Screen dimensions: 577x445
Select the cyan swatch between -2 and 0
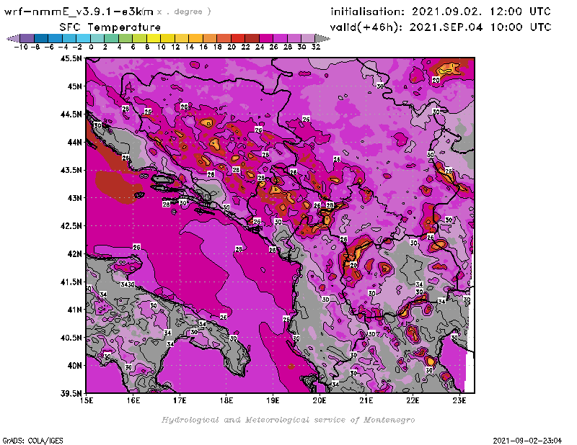83,38
